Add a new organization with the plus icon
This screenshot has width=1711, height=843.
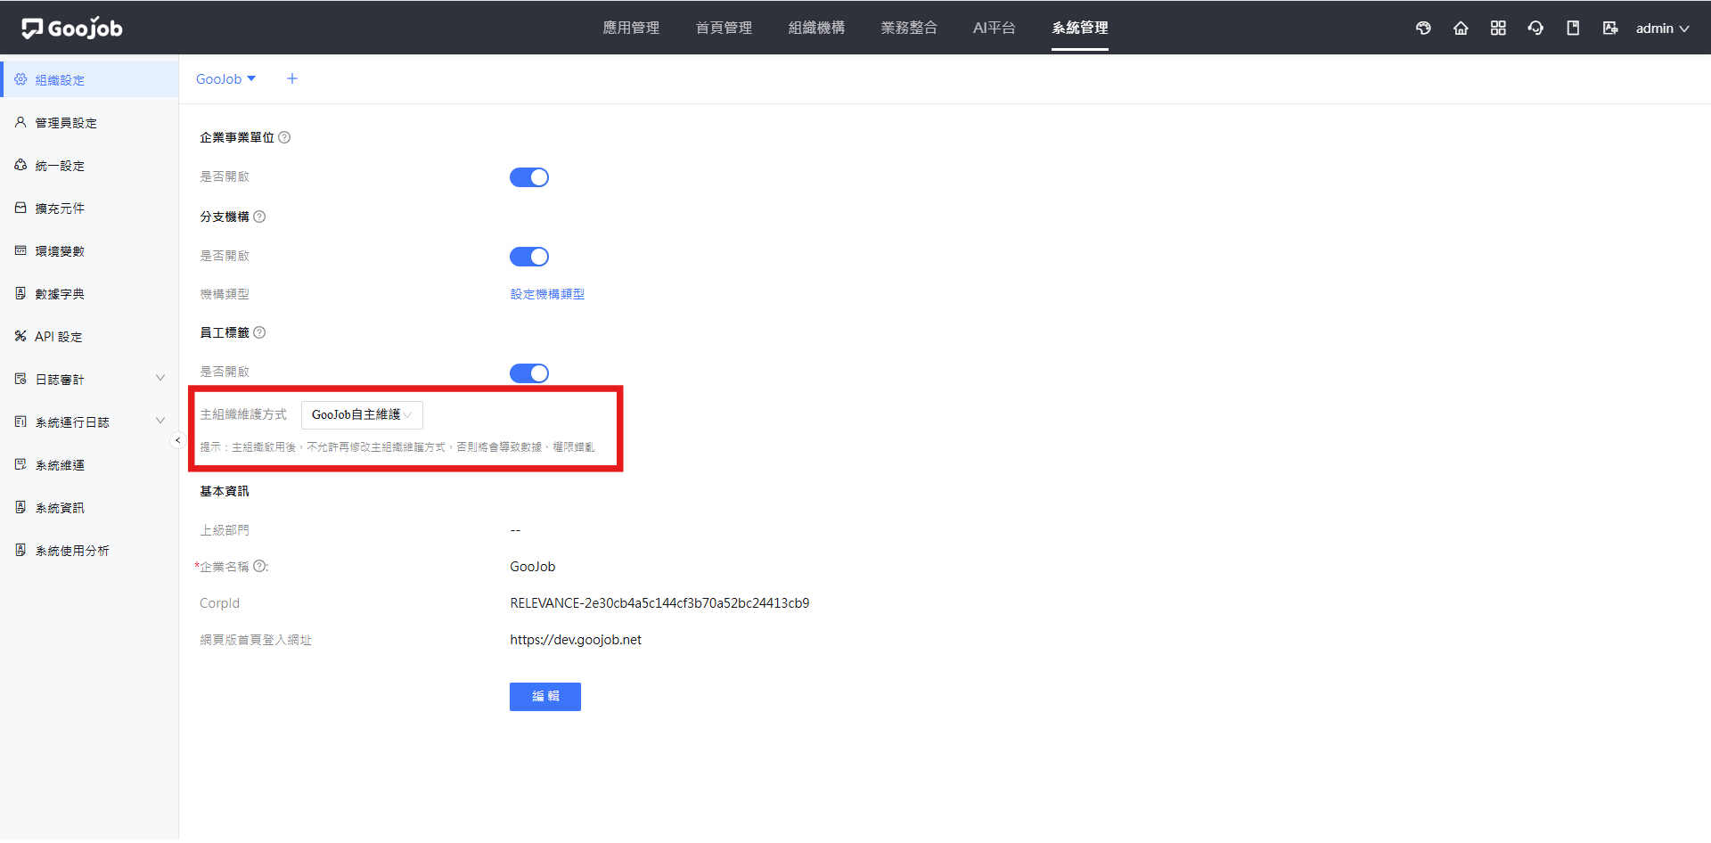pos(292,79)
